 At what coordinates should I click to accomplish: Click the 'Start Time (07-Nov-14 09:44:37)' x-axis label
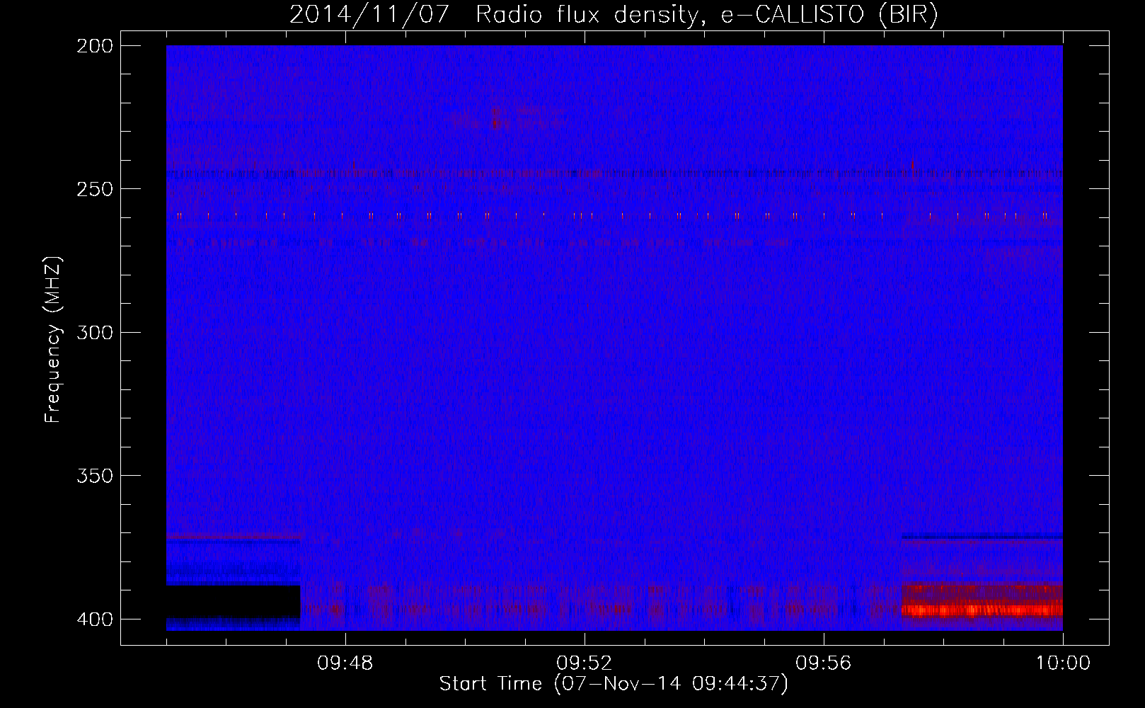point(614,684)
